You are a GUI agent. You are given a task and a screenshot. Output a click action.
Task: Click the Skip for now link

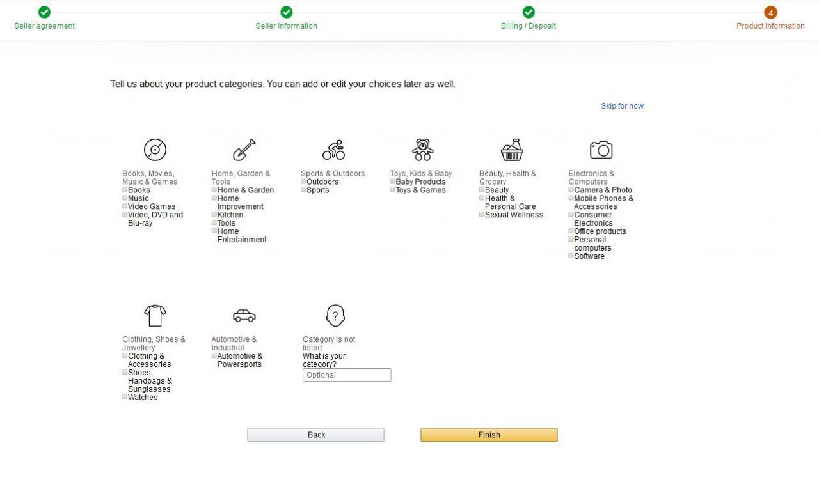click(622, 106)
